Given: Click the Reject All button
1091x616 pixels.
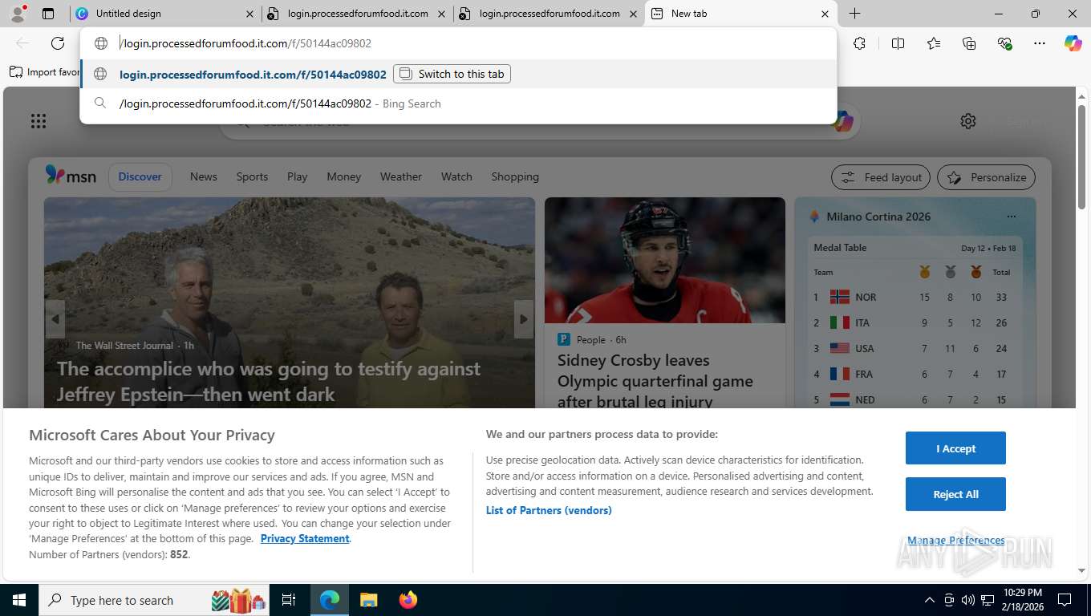Looking at the screenshot, I should pyautogui.click(x=955, y=494).
